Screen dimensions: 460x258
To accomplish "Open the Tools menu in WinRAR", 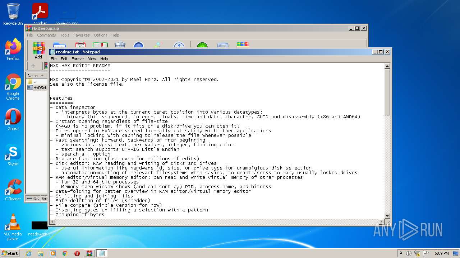I will pyautogui.click(x=65, y=35).
